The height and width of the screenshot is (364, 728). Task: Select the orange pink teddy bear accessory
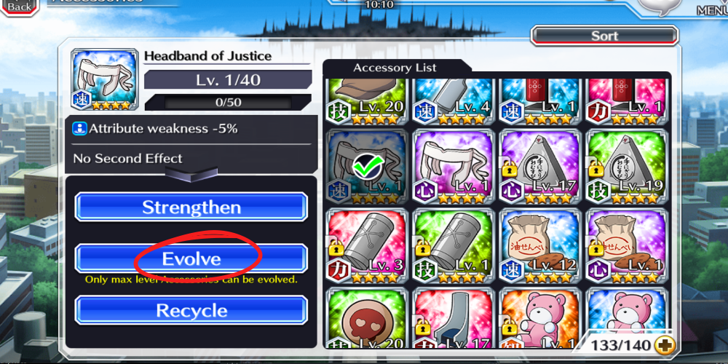click(x=540, y=318)
